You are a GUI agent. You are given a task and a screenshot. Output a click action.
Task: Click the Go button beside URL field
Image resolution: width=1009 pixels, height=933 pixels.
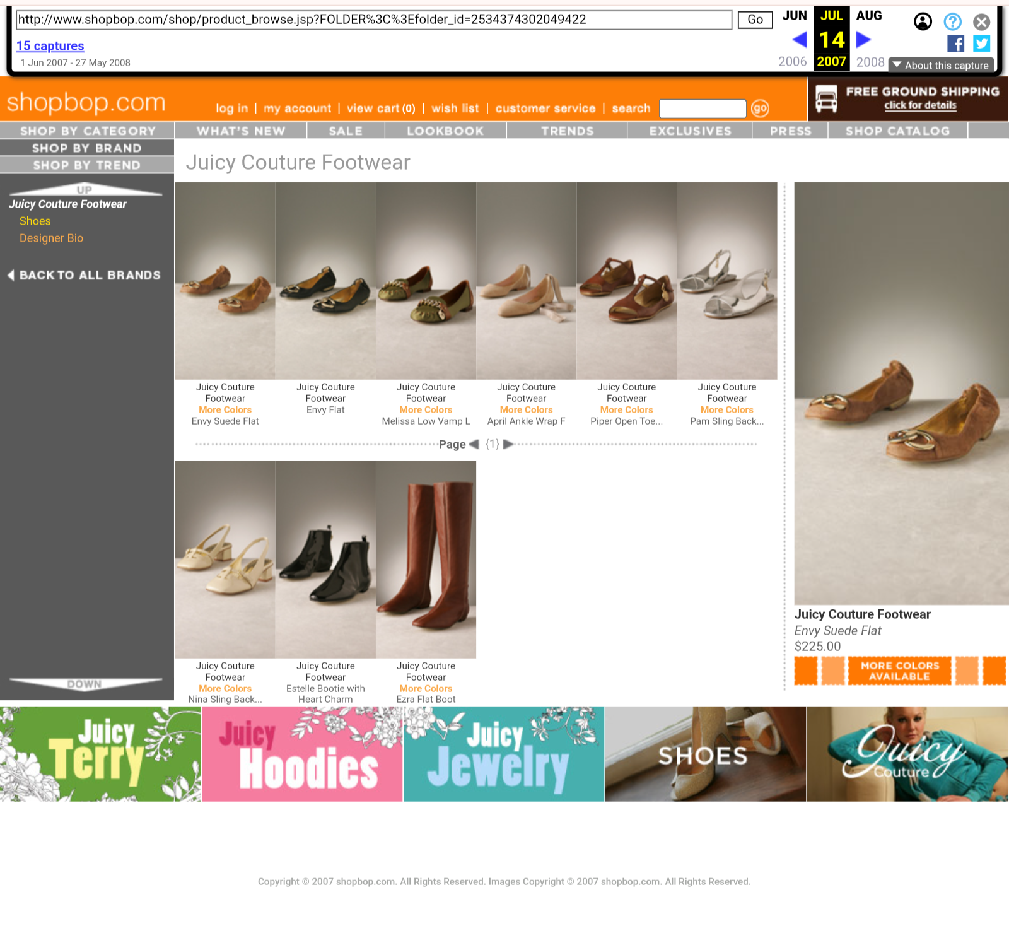tap(755, 20)
